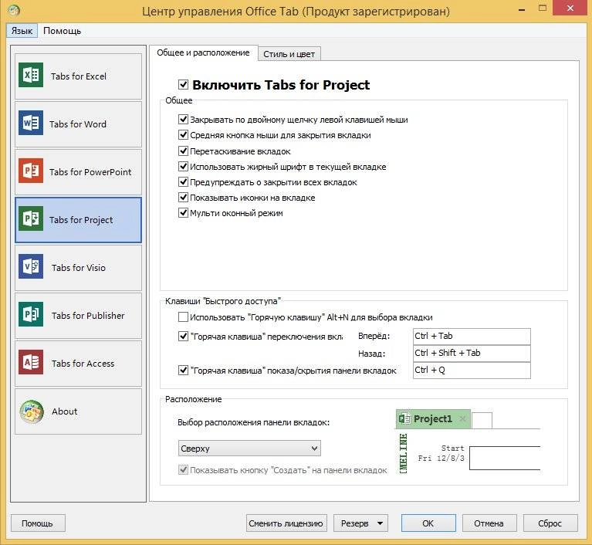Image resolution: width=592 pixels, height=545 pixels.
Task: Select the Publisher icon in the sidebar
Action: point(31,314)
